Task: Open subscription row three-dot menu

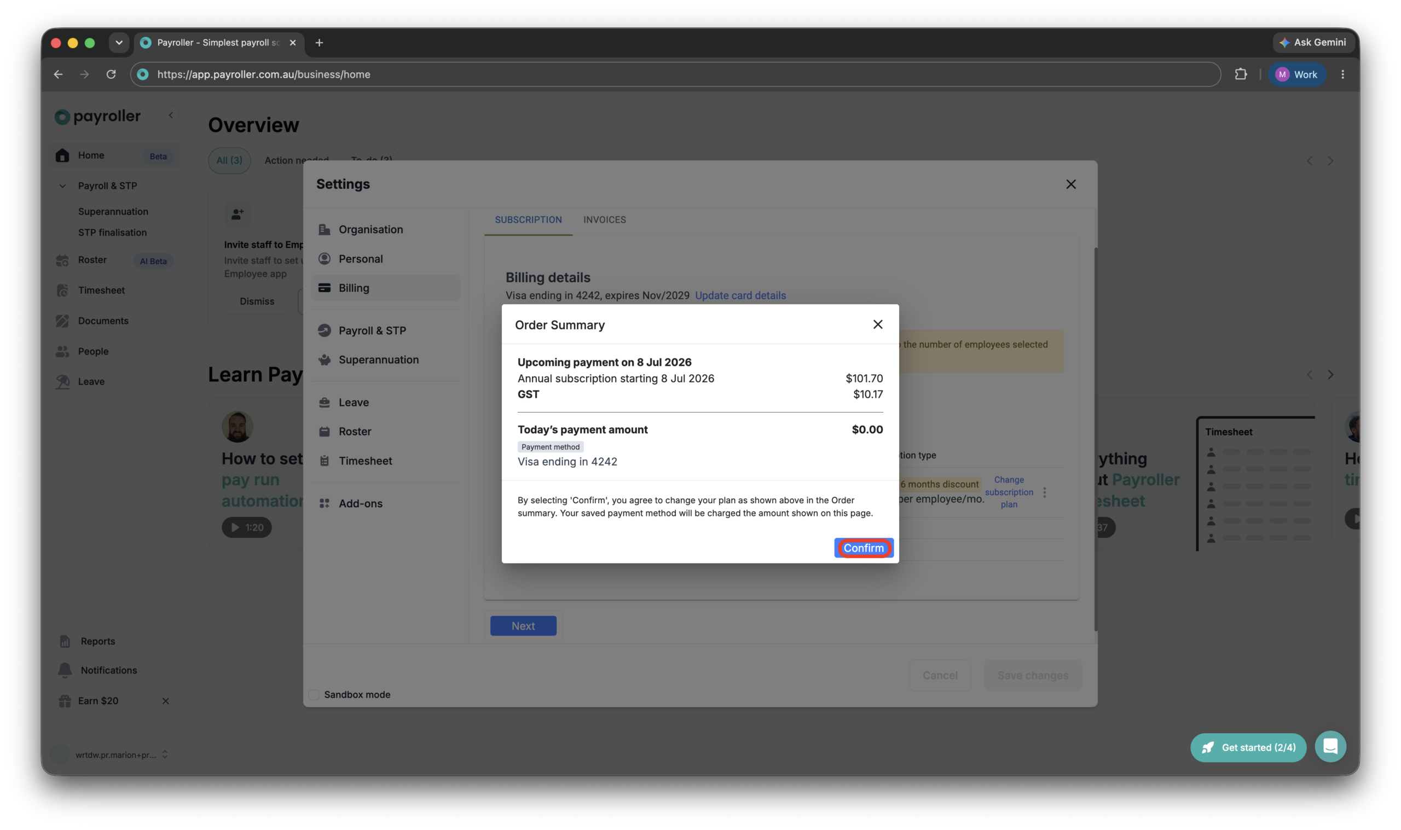Action: [1044, 492]
